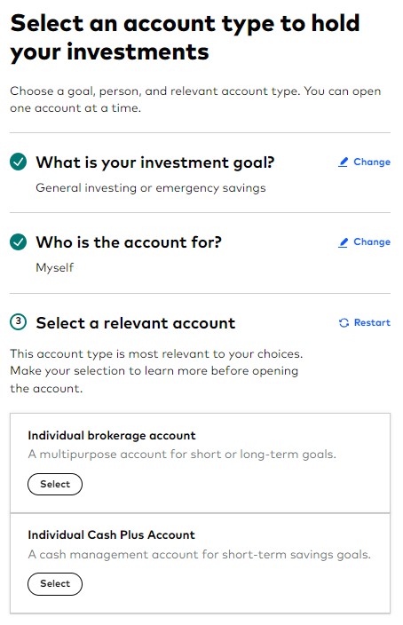Click the page title about account type

click(185, 37)
